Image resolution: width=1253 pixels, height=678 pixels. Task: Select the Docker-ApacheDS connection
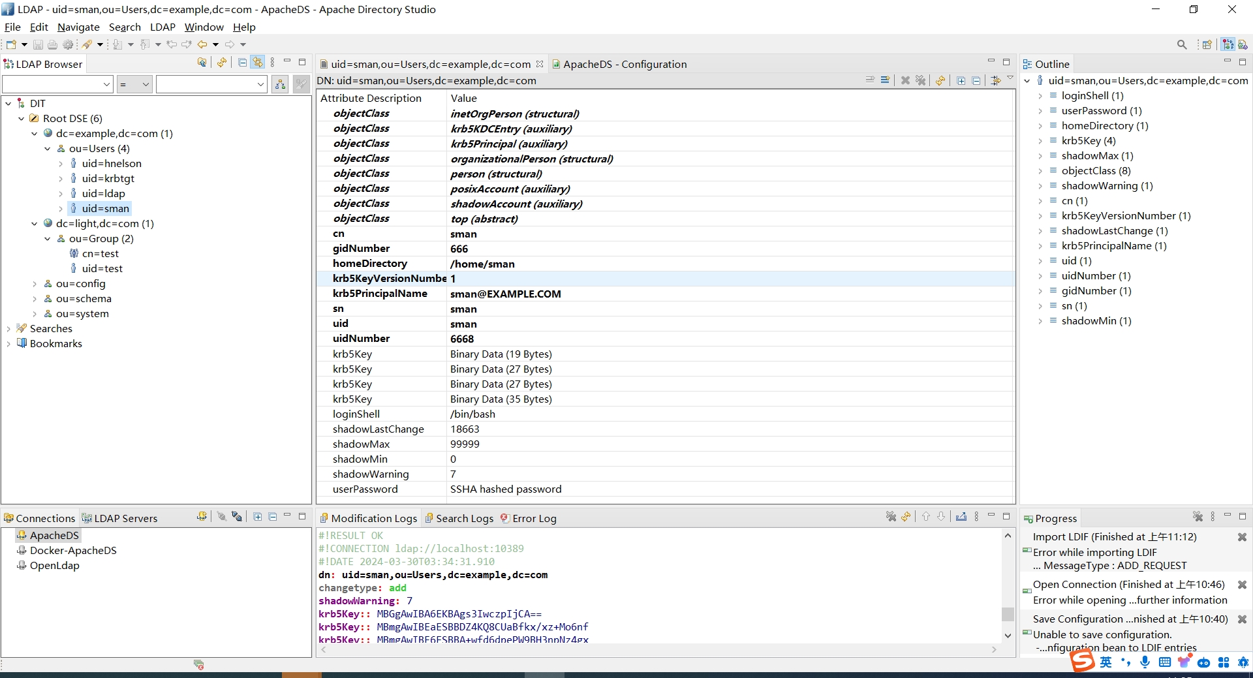pyautogui.click(x=73, y=550)
